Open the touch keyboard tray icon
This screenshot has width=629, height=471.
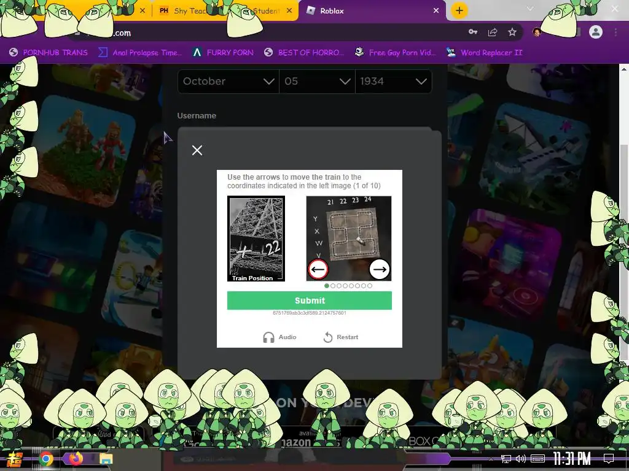coord(537,459)
